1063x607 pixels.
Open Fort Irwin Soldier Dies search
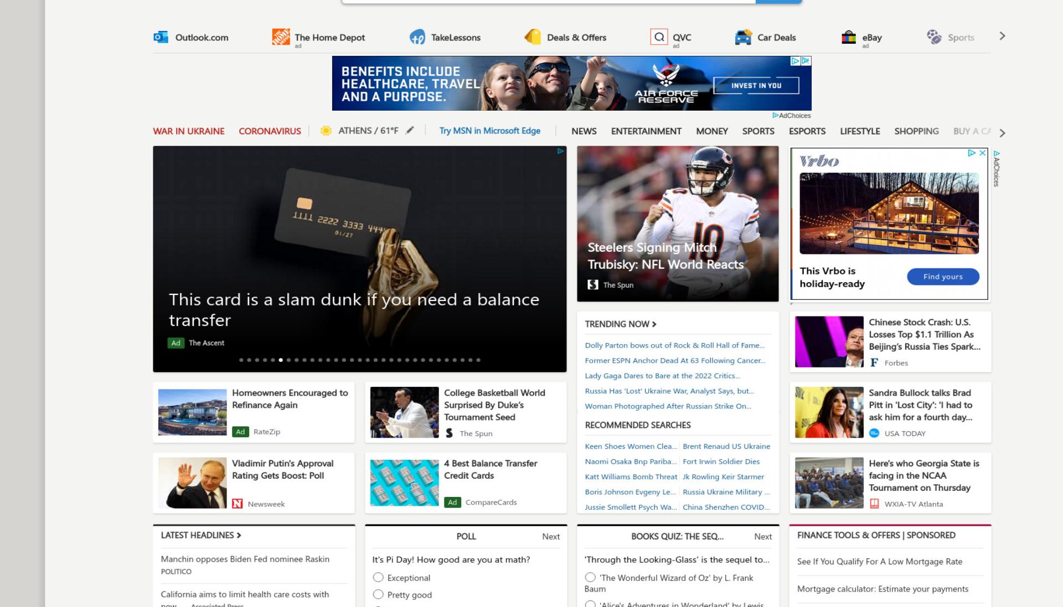[721, 461]
